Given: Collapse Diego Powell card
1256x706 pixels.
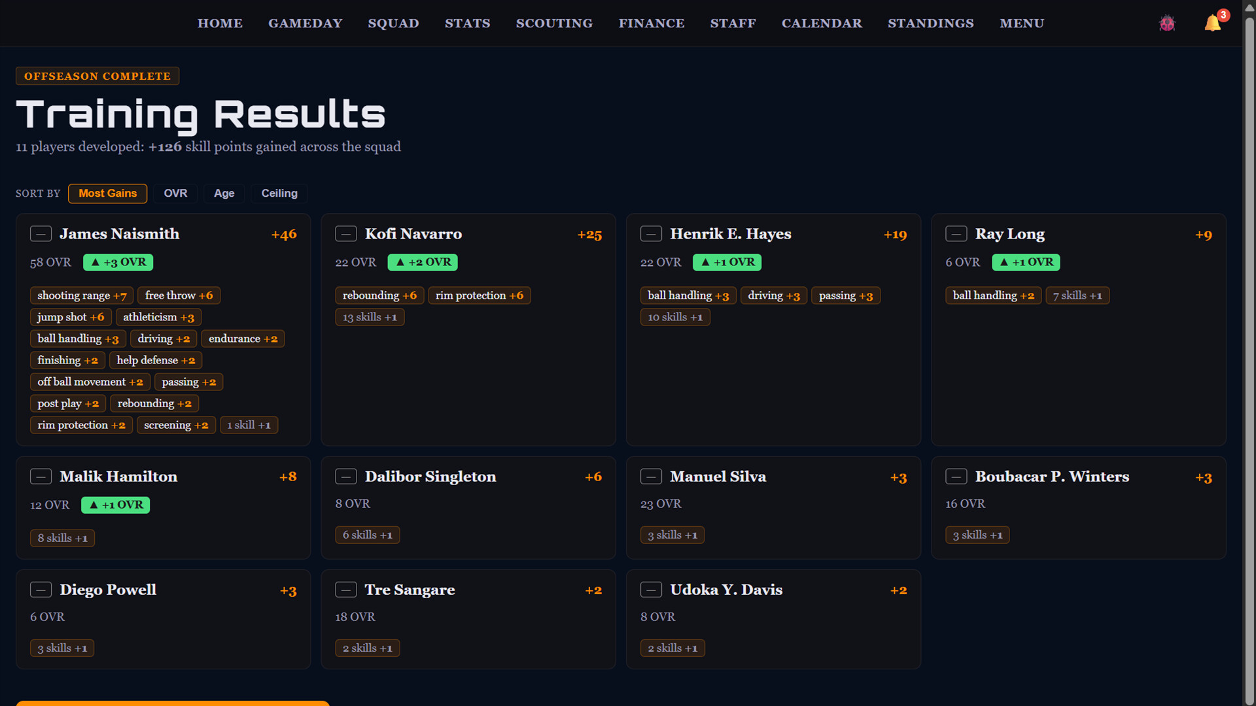Looking at the screenshot, I should pos(41,589).
